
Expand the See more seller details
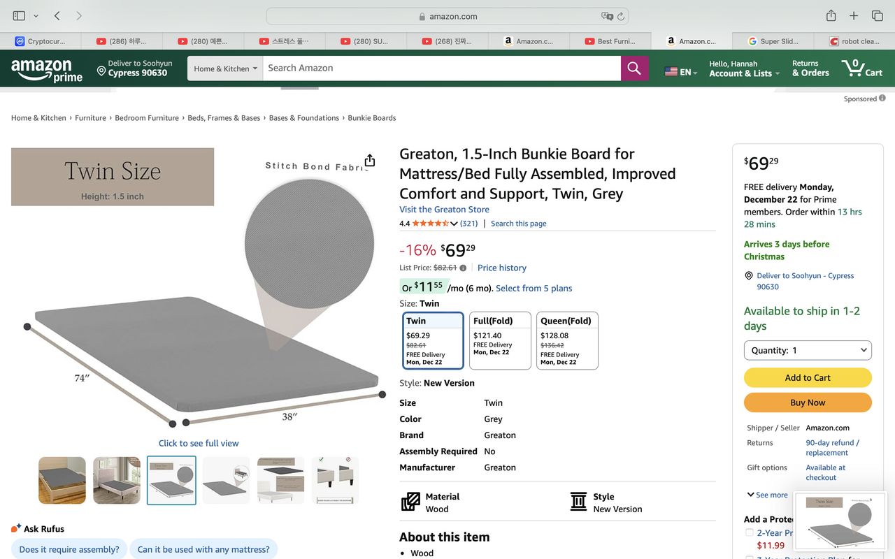[767, 495]
